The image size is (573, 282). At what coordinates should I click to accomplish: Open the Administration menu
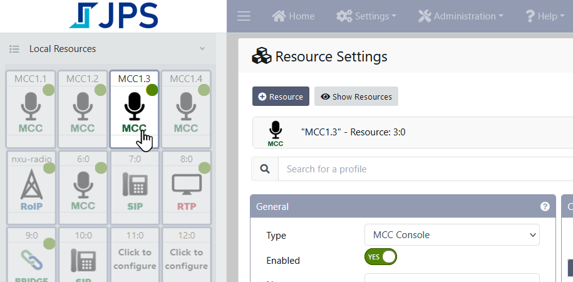point(460,16)
